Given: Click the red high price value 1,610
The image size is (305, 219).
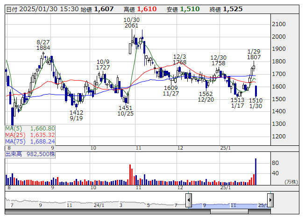Looking at the screenshot, I should pyautogui.click(x=147, y=9).
